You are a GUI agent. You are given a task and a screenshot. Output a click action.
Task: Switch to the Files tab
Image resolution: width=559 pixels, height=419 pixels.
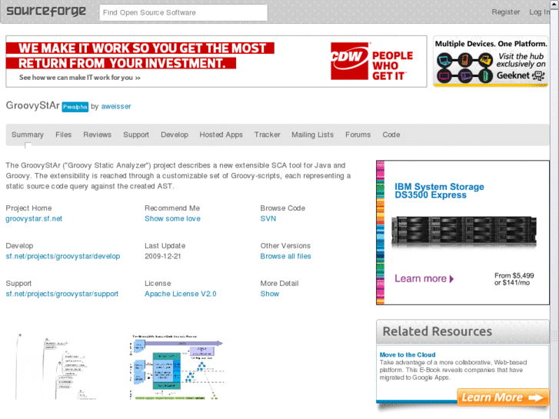(x=64, y=135)
